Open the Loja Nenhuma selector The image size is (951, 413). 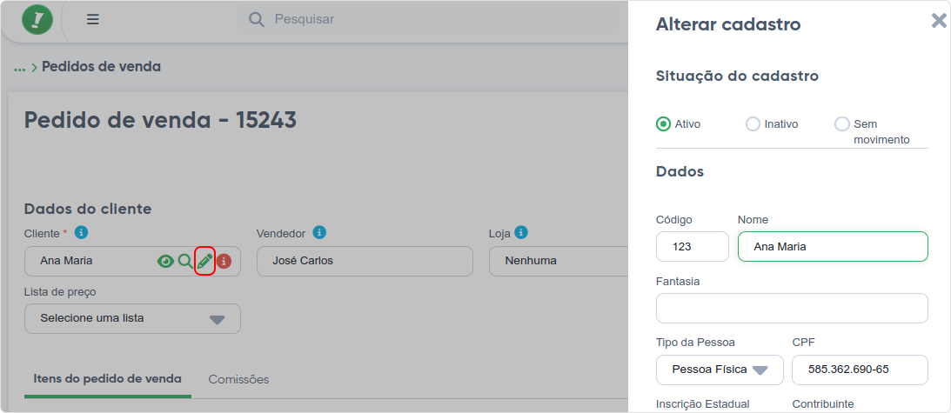tap(559, 262)
